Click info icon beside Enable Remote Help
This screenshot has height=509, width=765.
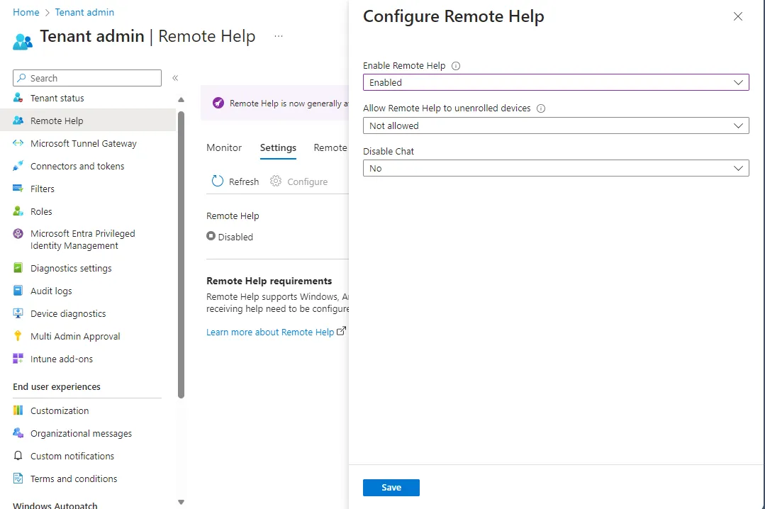click(x=456, y=66)
